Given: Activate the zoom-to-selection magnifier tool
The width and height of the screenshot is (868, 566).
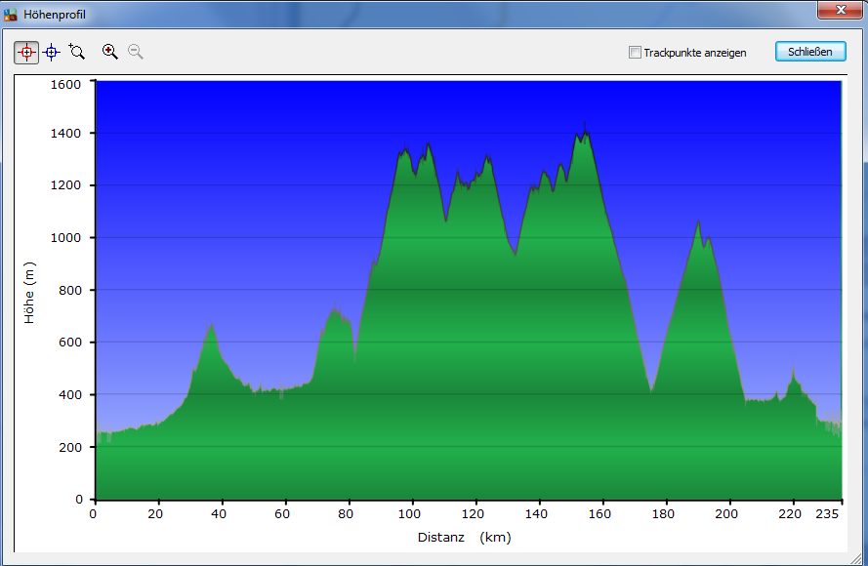Looking at the screenshot, I should (77, 52).
